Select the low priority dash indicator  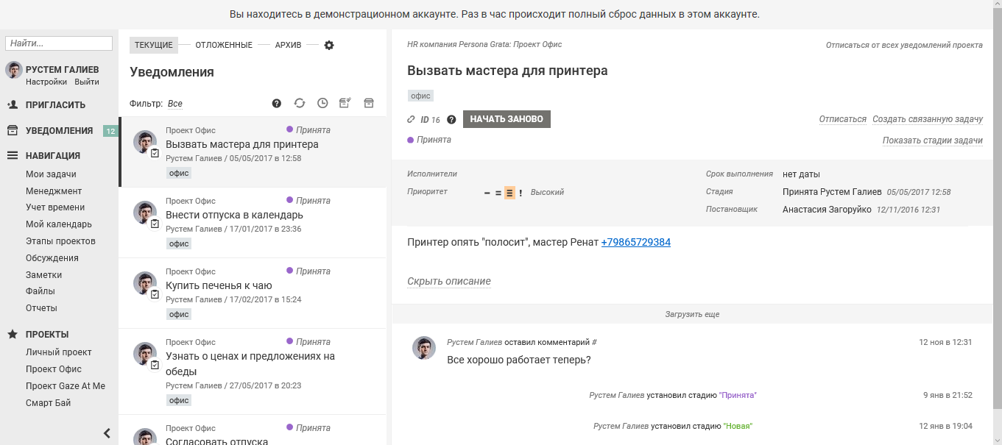click(x=487, y=192)
